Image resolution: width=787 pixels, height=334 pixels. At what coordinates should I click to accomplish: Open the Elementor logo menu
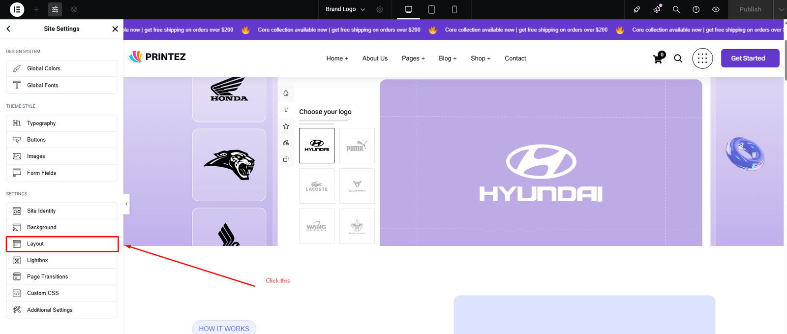pyautogui.click(x=17, y=9)
